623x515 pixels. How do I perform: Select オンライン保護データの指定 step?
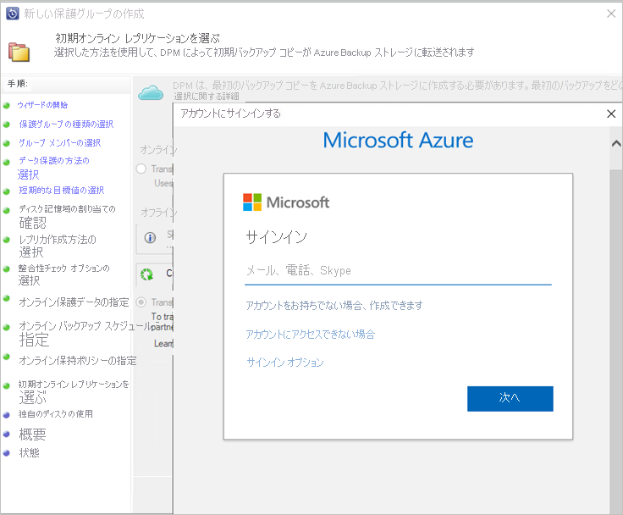click(x=74, y=302)
